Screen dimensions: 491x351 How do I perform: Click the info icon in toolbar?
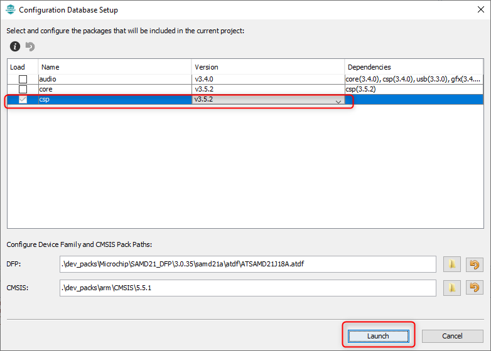(15, 46)
